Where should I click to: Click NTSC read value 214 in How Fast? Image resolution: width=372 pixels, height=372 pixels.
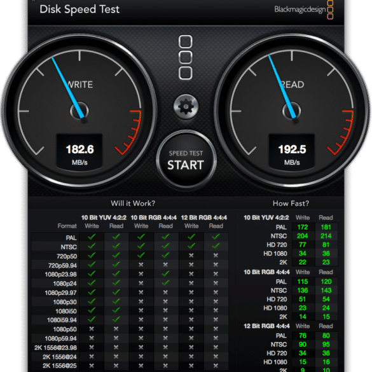326,236
